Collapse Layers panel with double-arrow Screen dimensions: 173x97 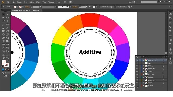162,57
